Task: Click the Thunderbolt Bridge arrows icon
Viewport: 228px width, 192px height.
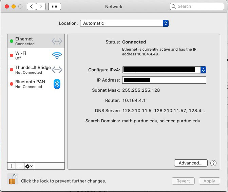Action: (x=57, y=70)
